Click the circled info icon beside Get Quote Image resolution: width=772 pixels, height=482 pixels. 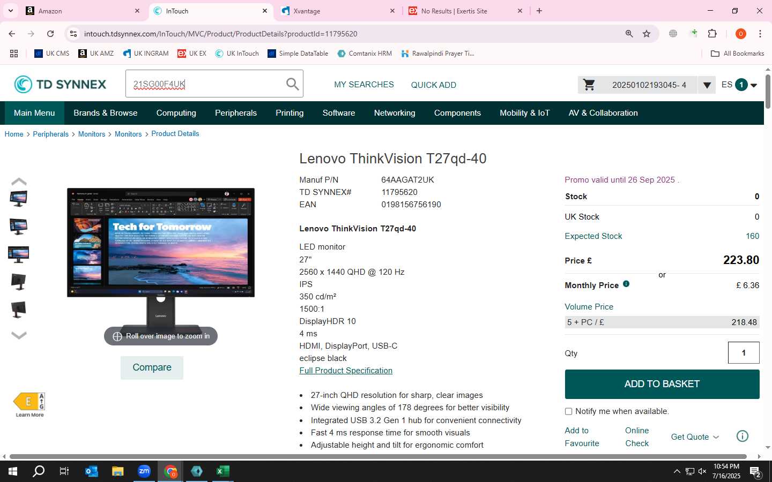coord(743,436)
